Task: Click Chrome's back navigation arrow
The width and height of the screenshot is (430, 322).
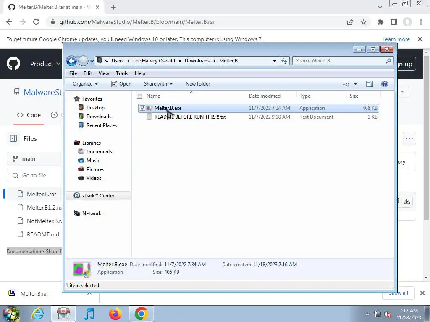Action: [9, 22]
